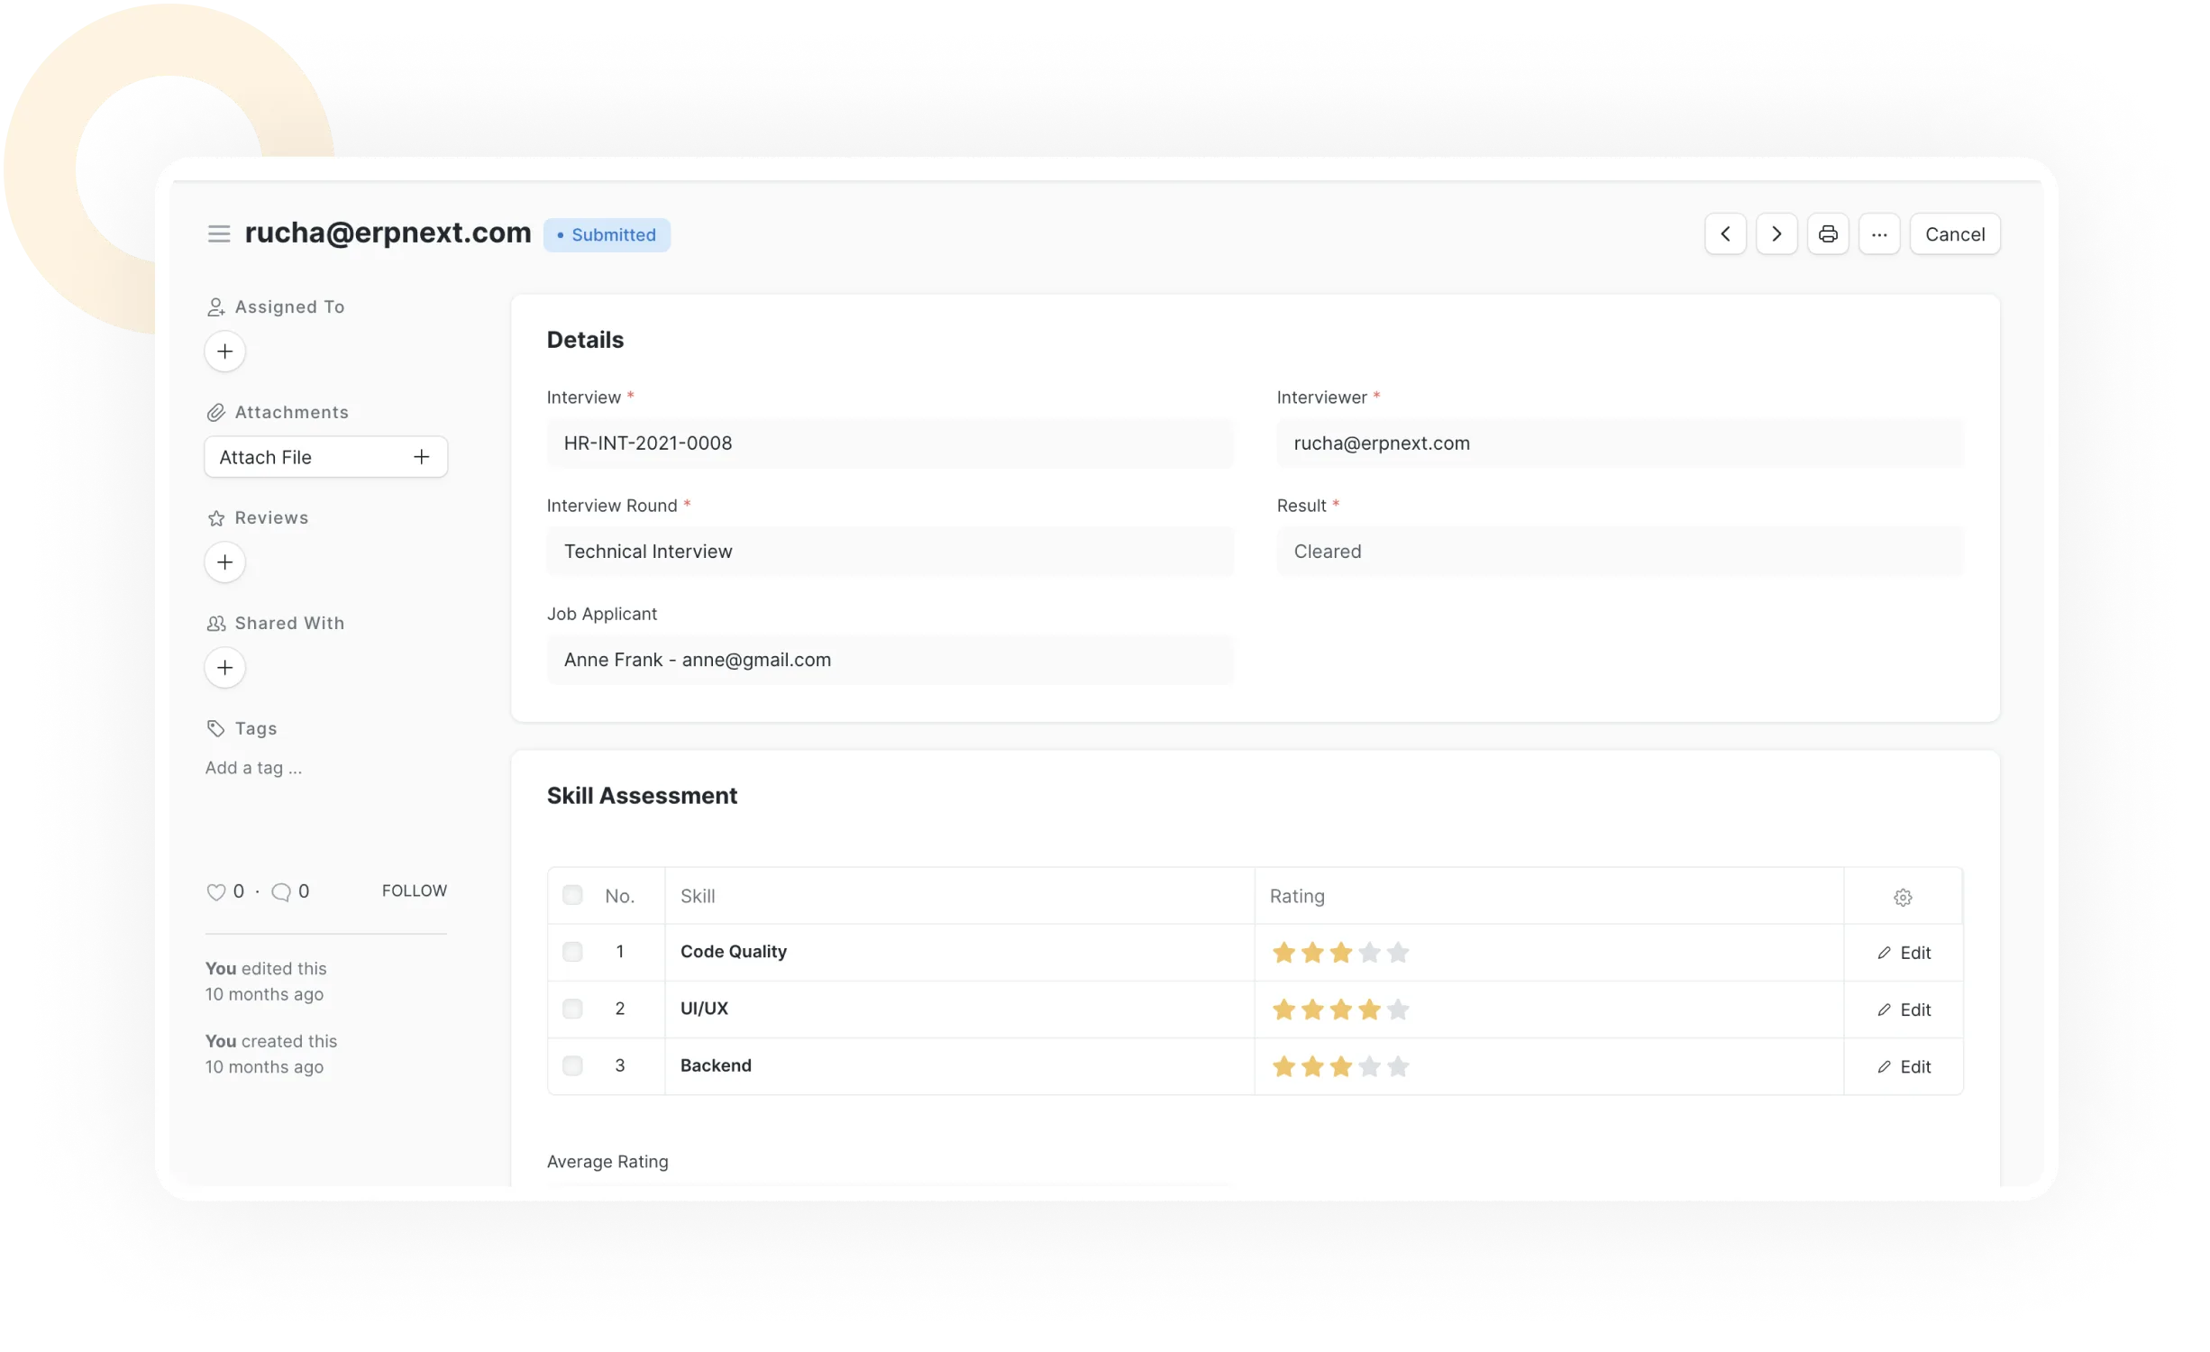Screen dimensions: 2210x1352
Task: Go to previous document arrow
Action: click(1725, 234)
